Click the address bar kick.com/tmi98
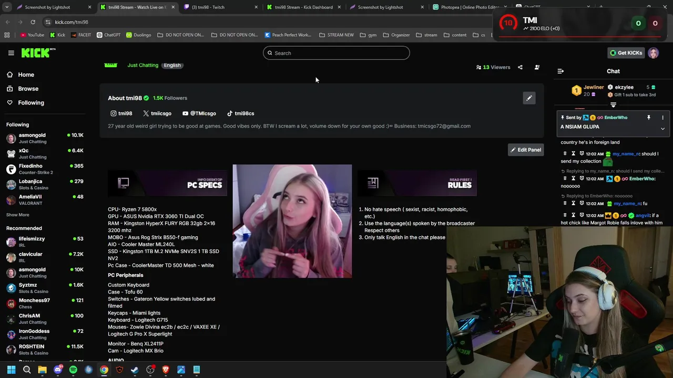673x378 pixels. [72, 22]
